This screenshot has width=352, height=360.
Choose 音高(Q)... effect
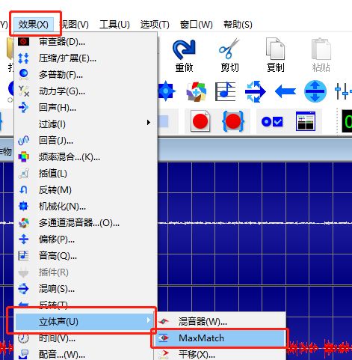86,256
